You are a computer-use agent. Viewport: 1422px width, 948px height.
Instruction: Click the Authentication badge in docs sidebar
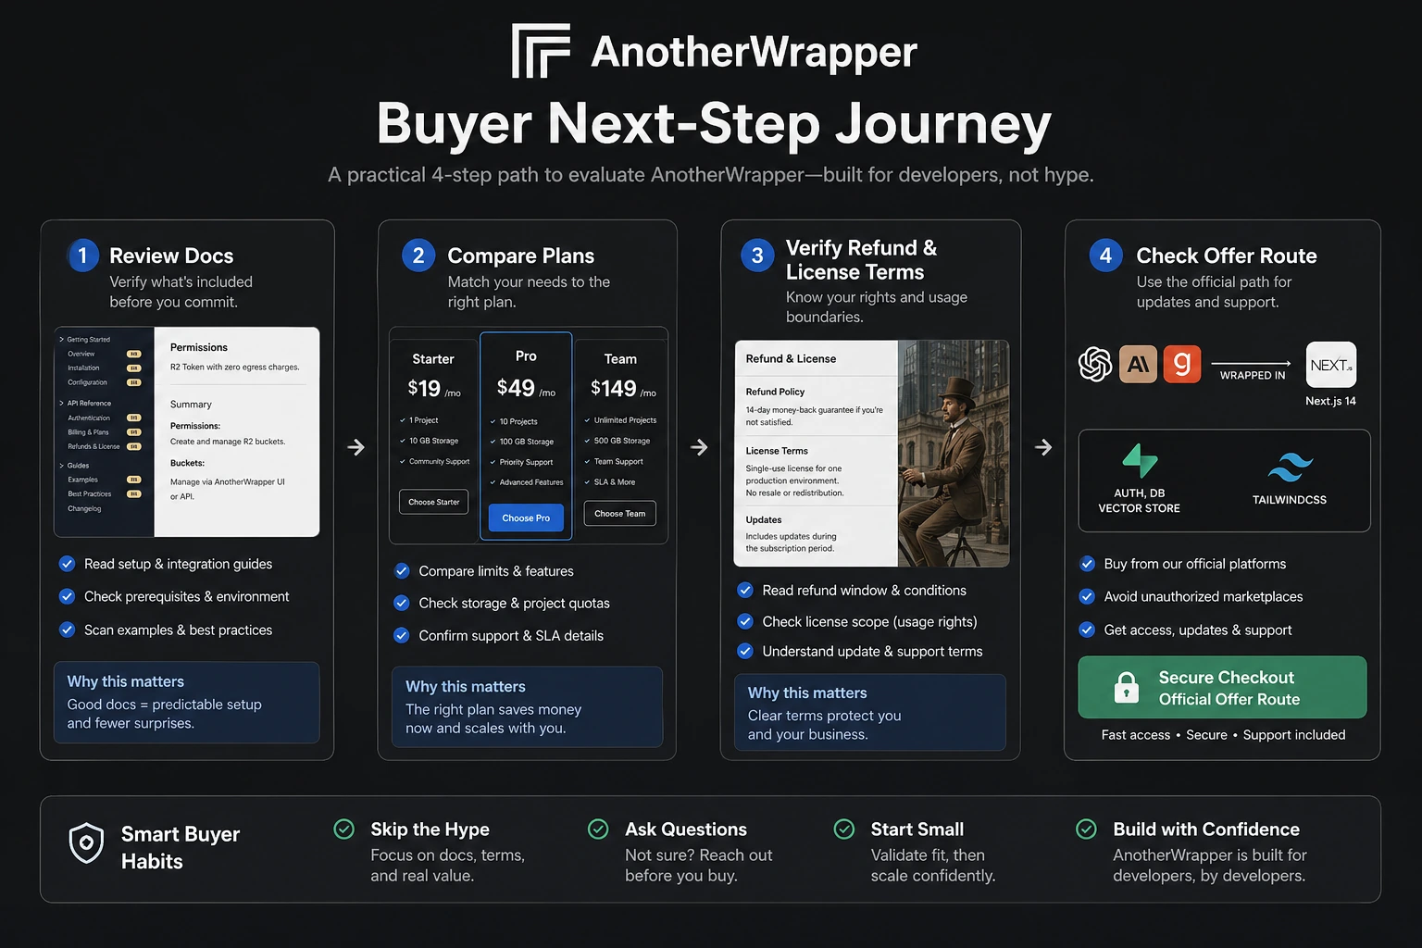(x=133, y=418)
